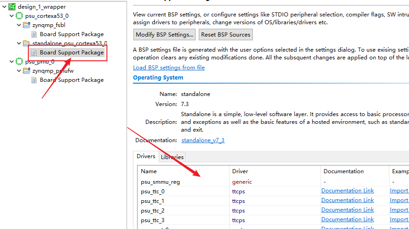Open the Documentation Link for psu_ttc_0
The image size is (409, 229).
click(x=347, y=191)
